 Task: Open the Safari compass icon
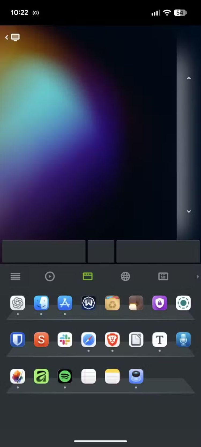(88, 340)
